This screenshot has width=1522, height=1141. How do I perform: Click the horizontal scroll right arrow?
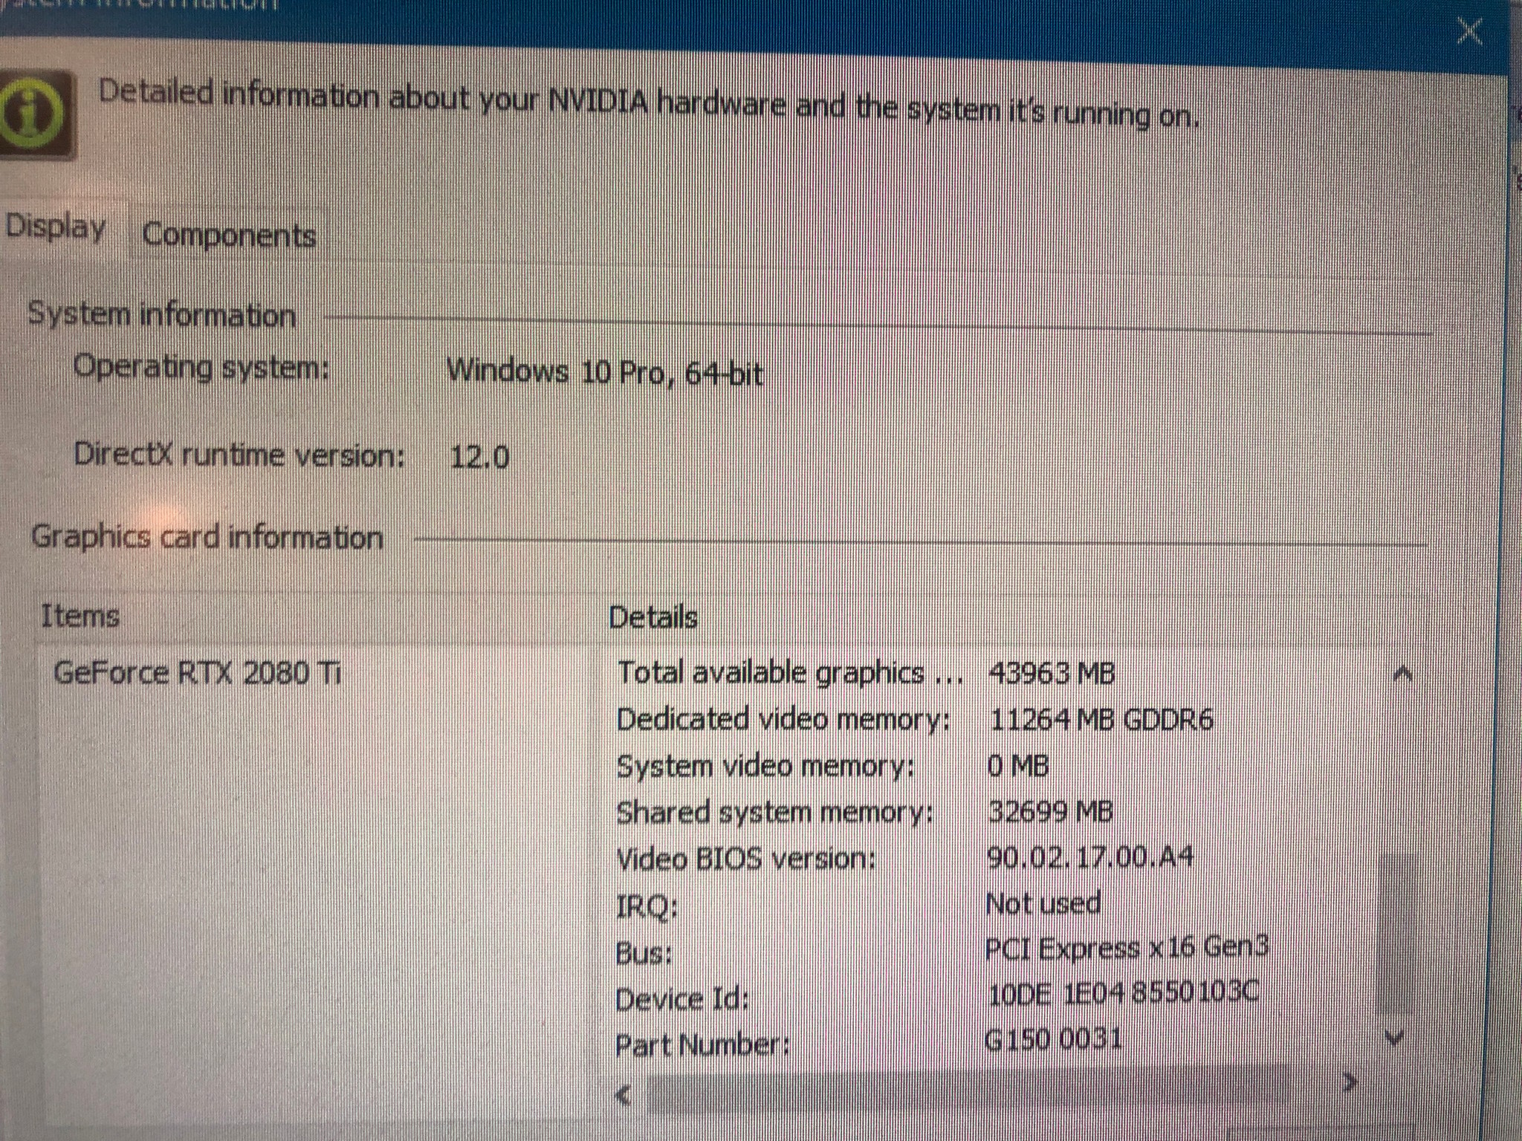click(x=1350, y=1082)
